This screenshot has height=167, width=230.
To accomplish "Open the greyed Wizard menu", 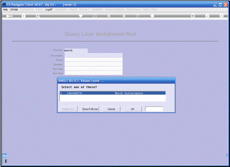I will coord(73,9).
